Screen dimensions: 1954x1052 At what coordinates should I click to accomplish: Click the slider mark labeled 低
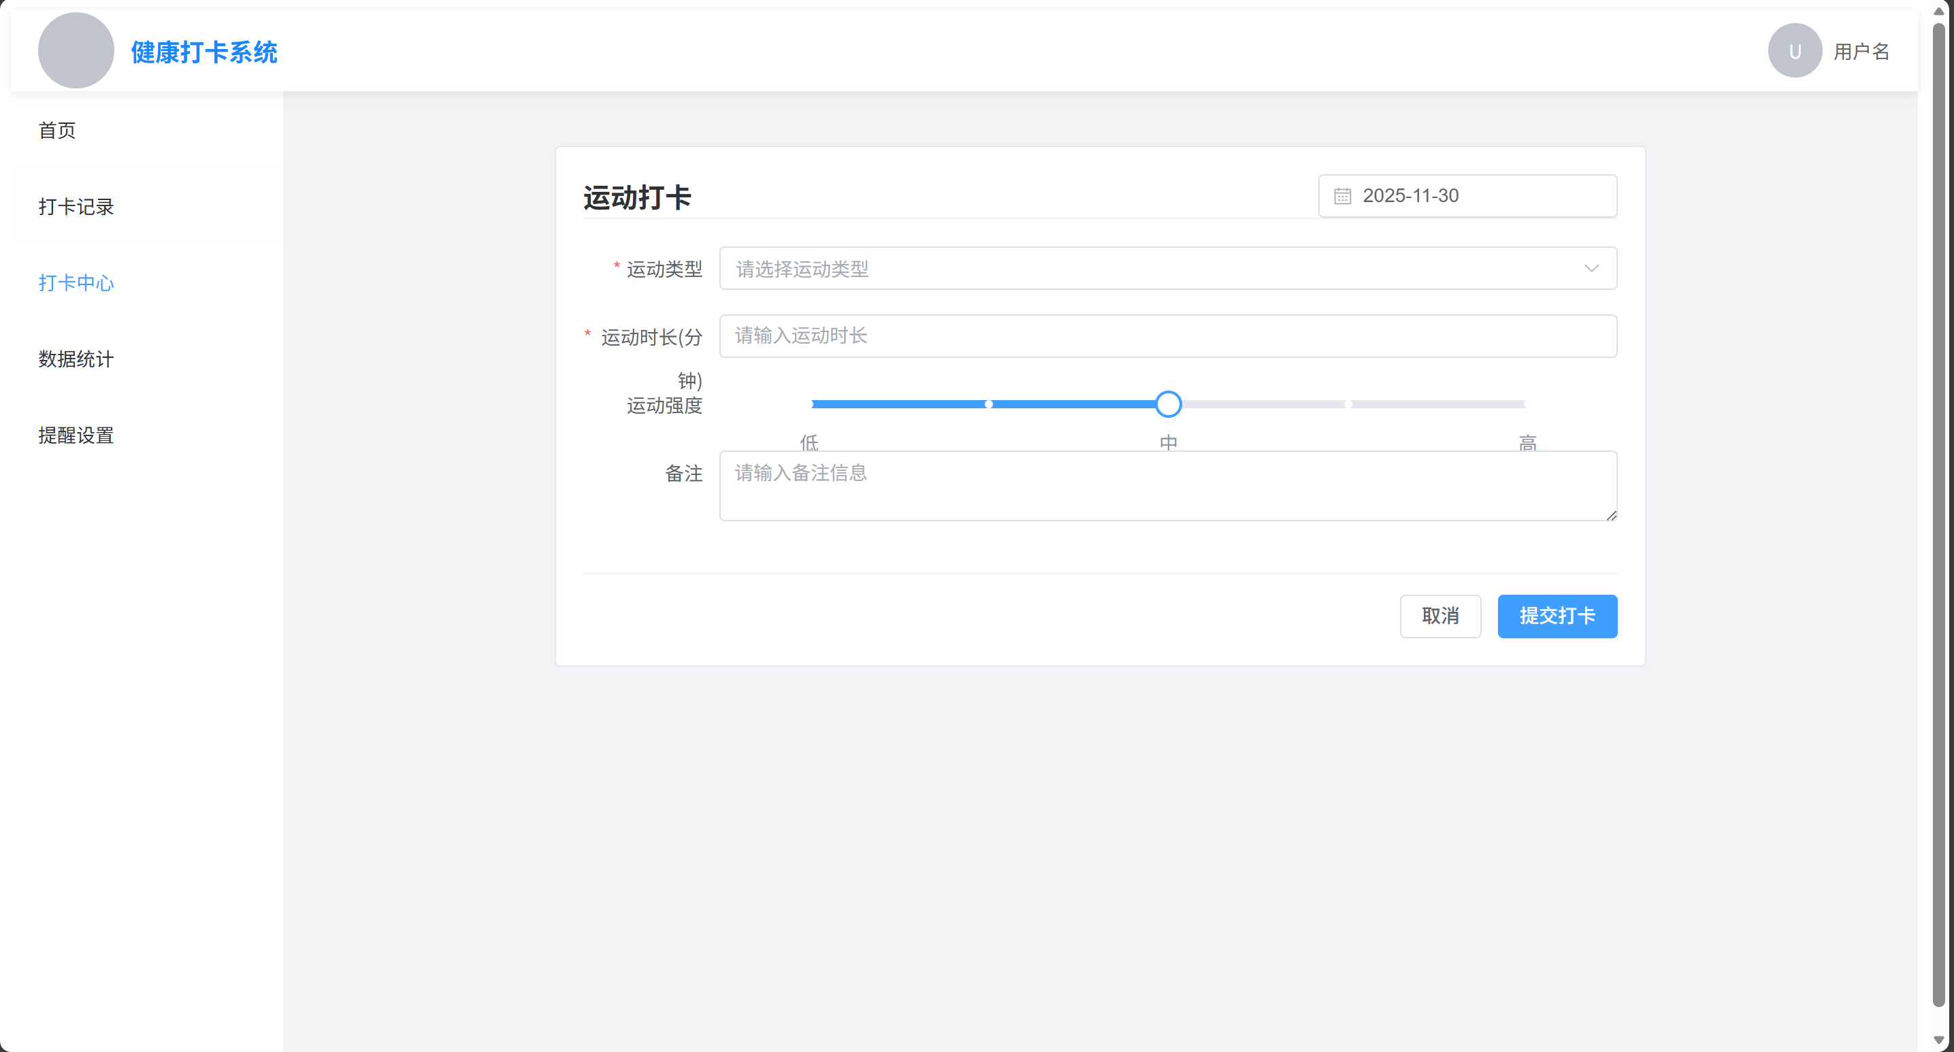tap(809, 441)
